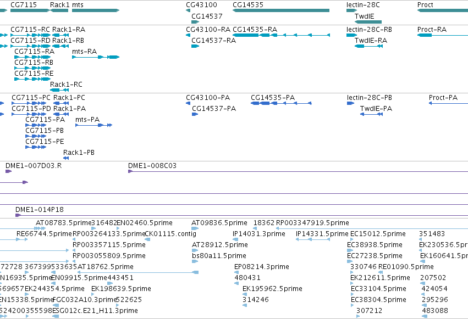This screenshot has width=468, height=319.
Task: Select EST AT09836.5prime
Action: [219, 223]
